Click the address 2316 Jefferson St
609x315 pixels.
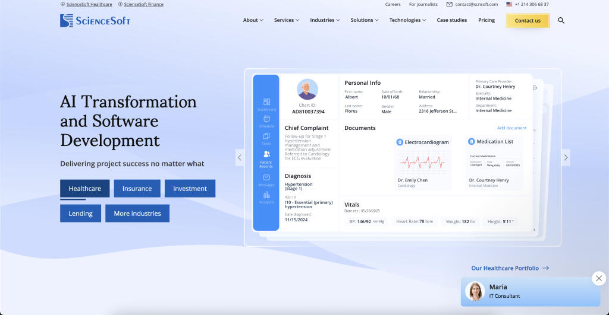(437, 111)
